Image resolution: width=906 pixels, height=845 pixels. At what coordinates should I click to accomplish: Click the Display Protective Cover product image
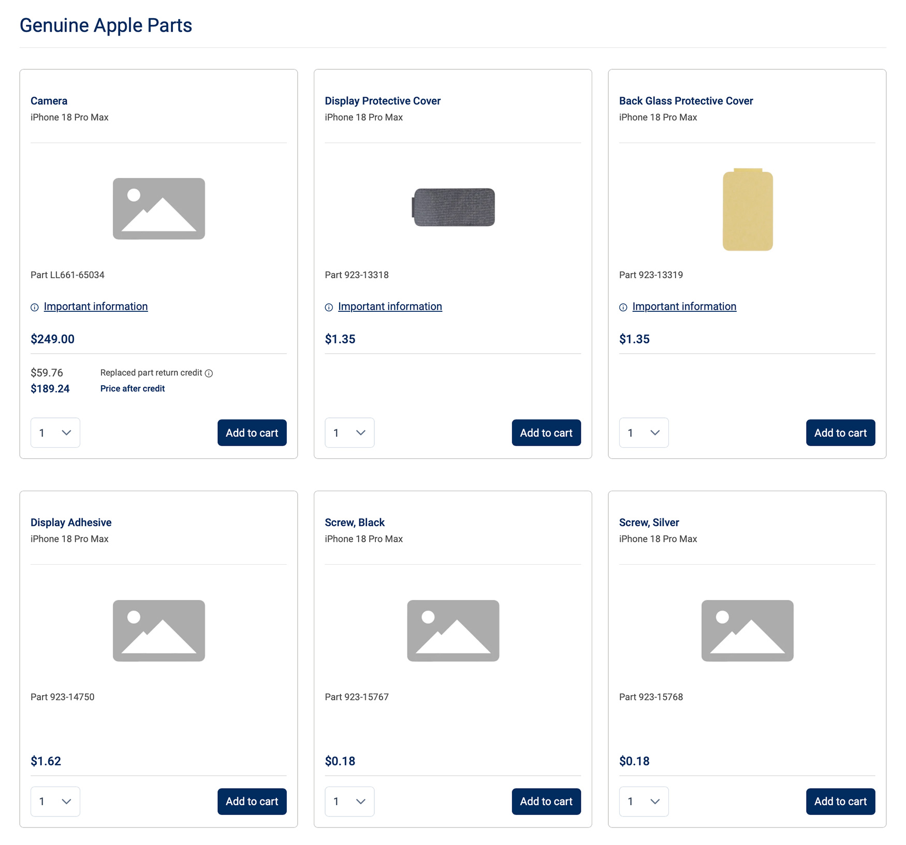coord(453,207)
